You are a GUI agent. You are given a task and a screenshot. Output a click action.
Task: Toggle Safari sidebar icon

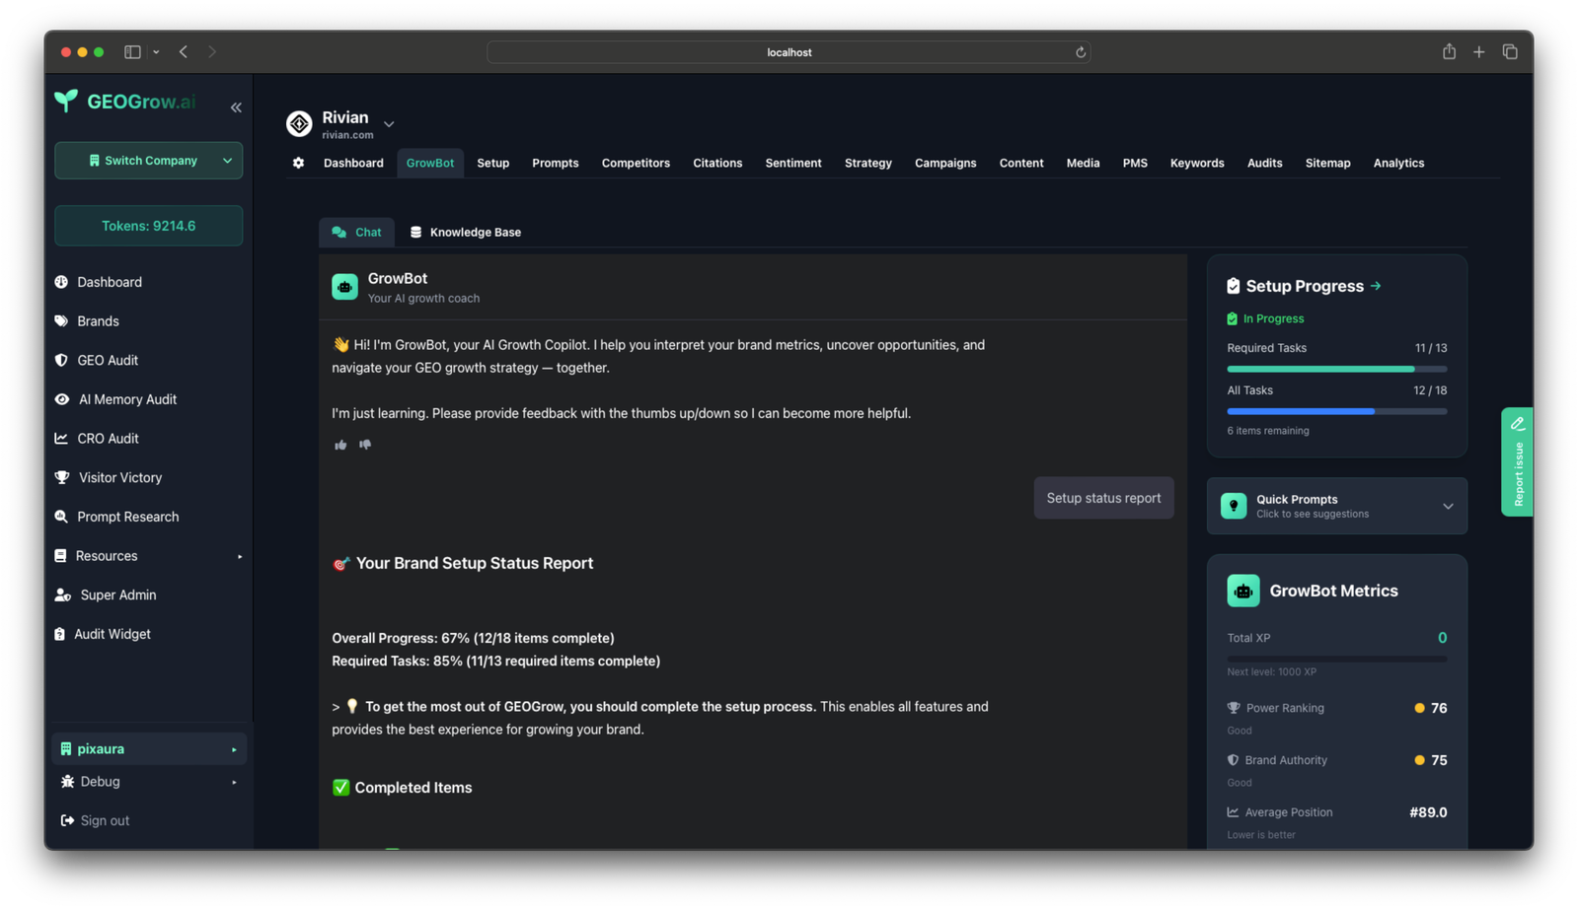pos(132,51)
